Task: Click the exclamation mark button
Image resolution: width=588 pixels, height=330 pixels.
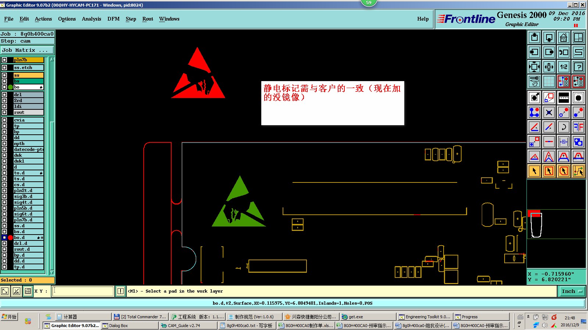Action: pyautogui.click(x=121, y=291)
